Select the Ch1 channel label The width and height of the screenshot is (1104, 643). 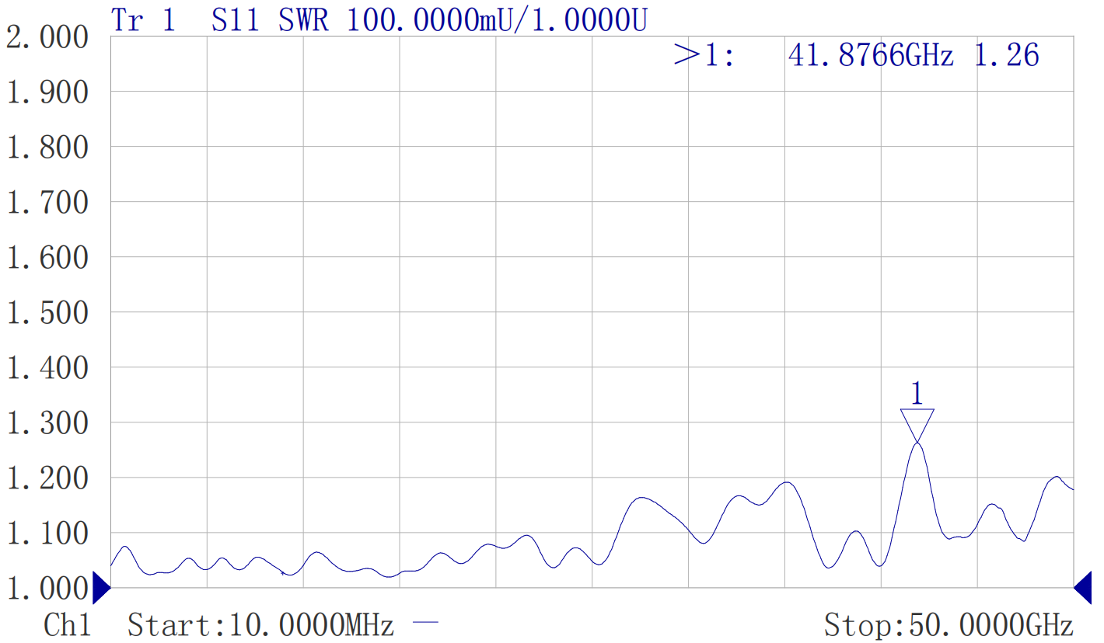[x=68, y=625]
